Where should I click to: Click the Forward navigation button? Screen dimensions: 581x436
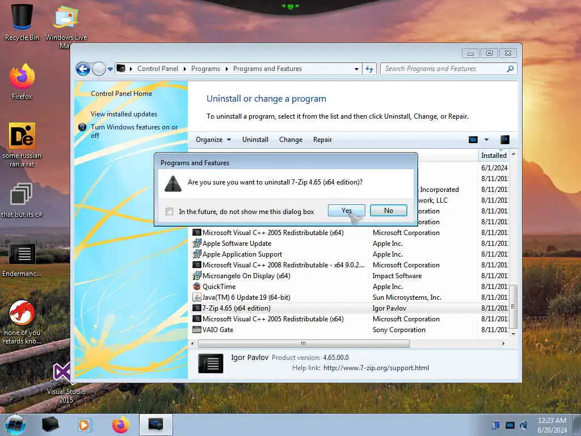click(x=99, y=69)
